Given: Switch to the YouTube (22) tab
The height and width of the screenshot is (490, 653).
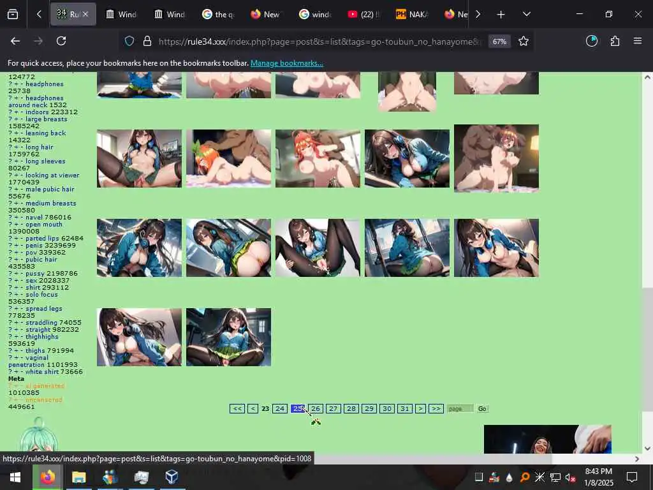Looking at the screenshot, I should tap(364, 15).
